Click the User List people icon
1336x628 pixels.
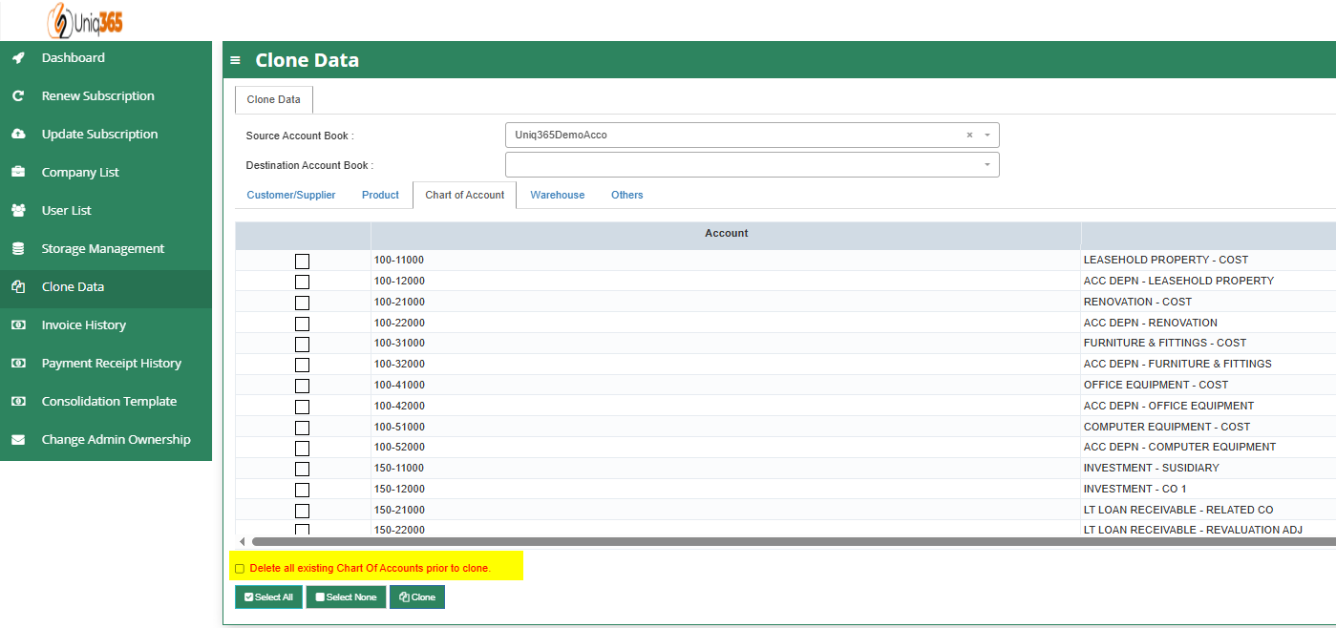18,211
